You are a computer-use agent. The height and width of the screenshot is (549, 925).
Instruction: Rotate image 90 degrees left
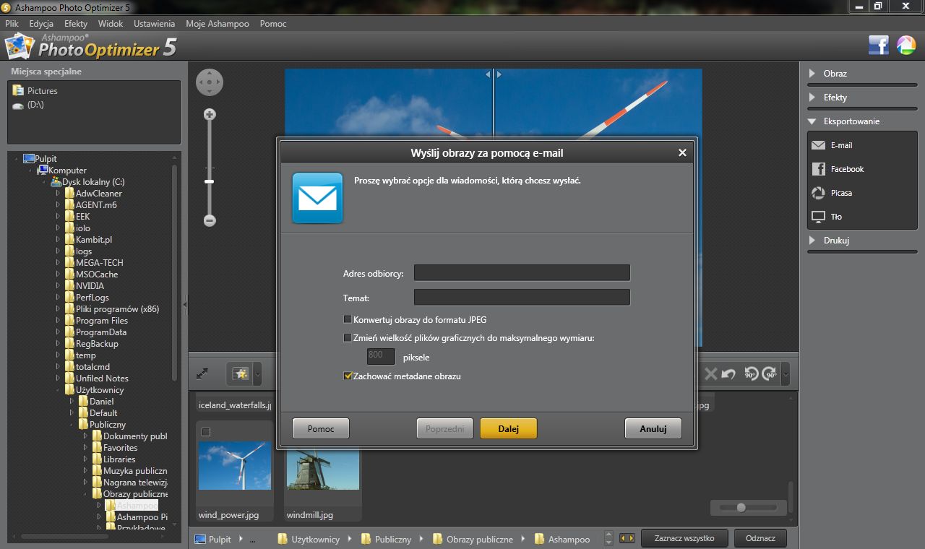[751, 373]
